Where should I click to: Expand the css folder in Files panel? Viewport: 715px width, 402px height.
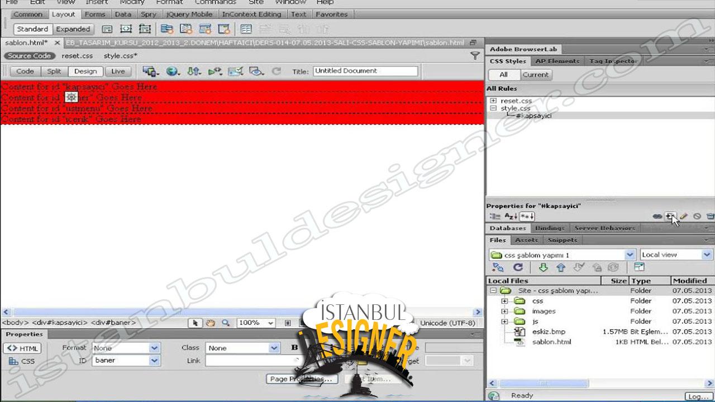504,301
